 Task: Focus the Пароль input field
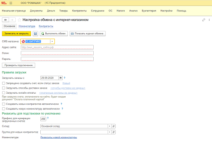tap(57, 59)
